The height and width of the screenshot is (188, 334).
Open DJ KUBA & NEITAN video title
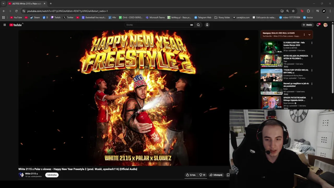point(294,44)
